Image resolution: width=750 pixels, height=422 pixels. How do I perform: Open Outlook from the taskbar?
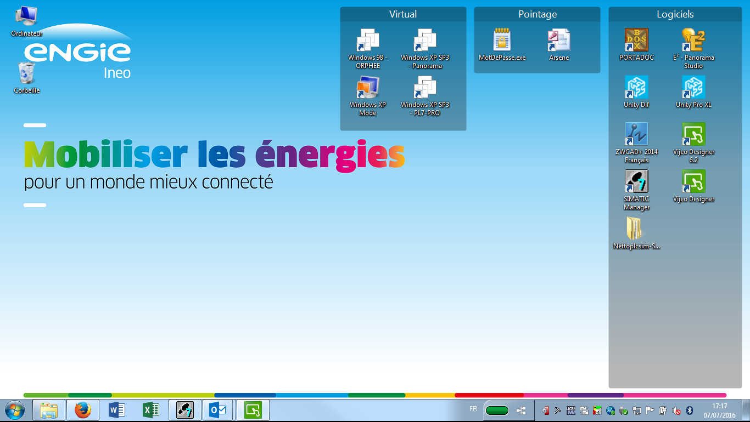219,410
